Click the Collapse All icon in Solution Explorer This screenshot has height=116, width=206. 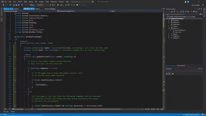click(x=186, y=12)
